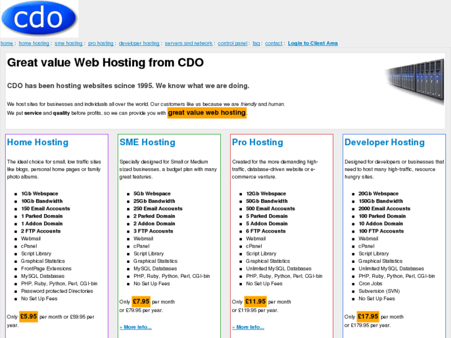Click 150 Email Accounts item
The height and width of the screenshot is (338, 451).
tap(45, 208)
